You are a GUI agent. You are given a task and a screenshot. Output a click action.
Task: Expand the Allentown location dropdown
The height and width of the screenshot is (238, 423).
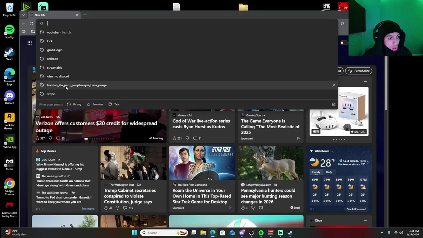tap(332, 151)
